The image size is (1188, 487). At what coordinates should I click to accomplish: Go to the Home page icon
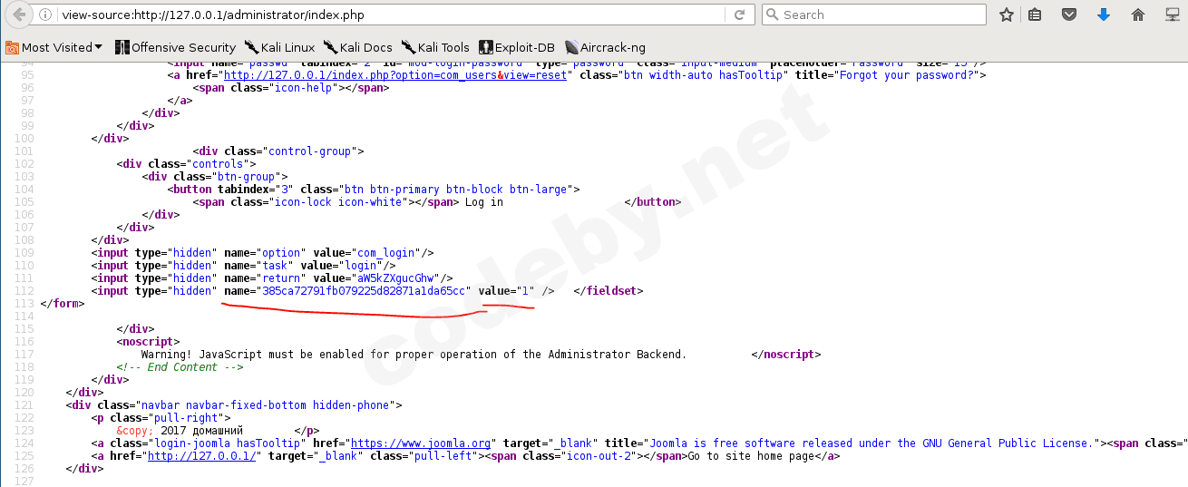[1138, 15]
